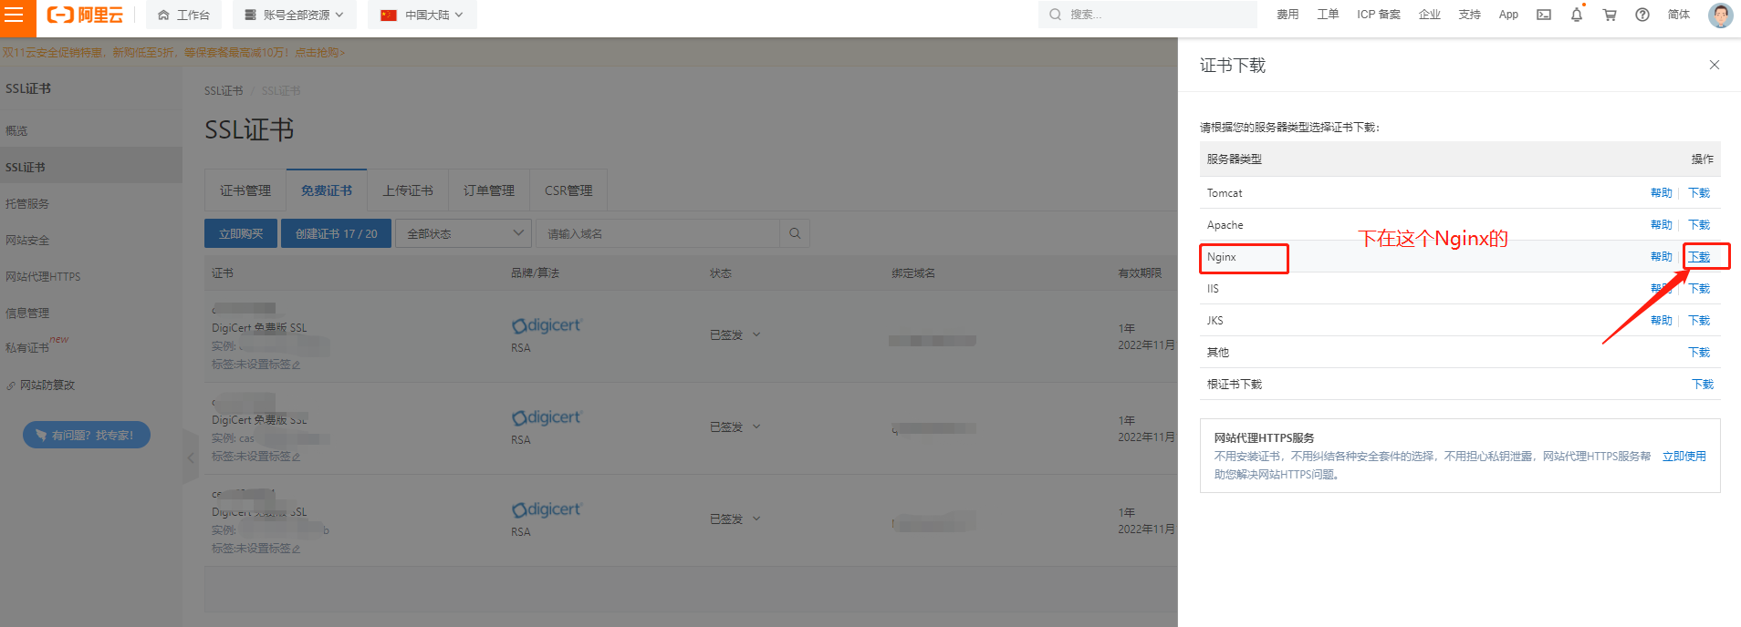
Task: Focus the 请输入域名 domain field
Action: 658,234
